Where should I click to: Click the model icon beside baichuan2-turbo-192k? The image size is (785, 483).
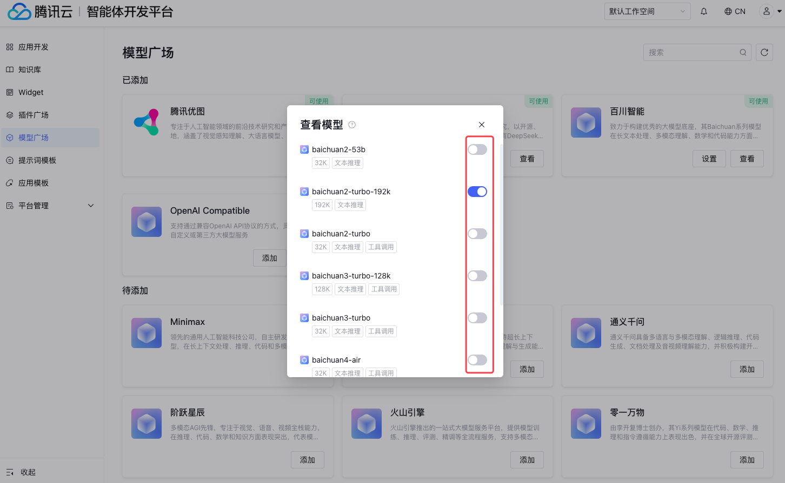[304, 192]
